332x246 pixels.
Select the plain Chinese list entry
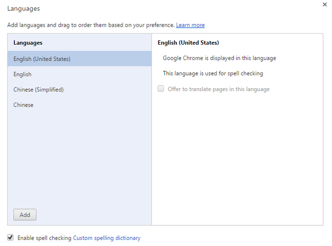coord(23,105)
